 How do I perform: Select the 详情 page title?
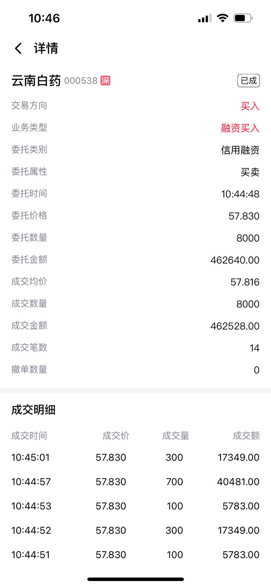[46, 48]
